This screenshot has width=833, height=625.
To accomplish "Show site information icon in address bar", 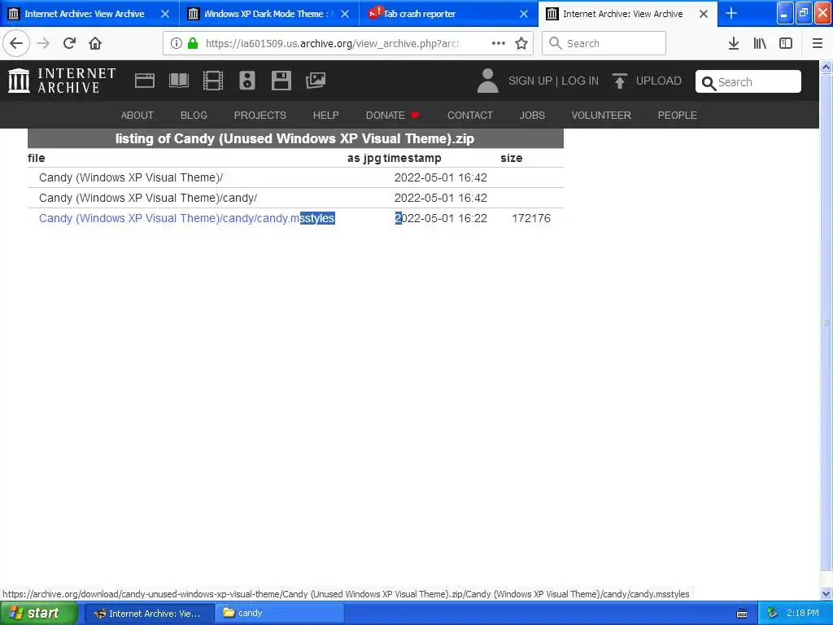I will click(177, 43).
